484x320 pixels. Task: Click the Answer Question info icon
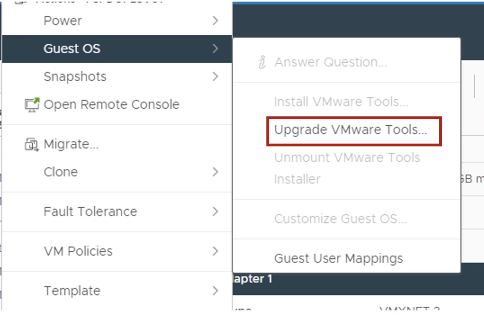[262, 62]
